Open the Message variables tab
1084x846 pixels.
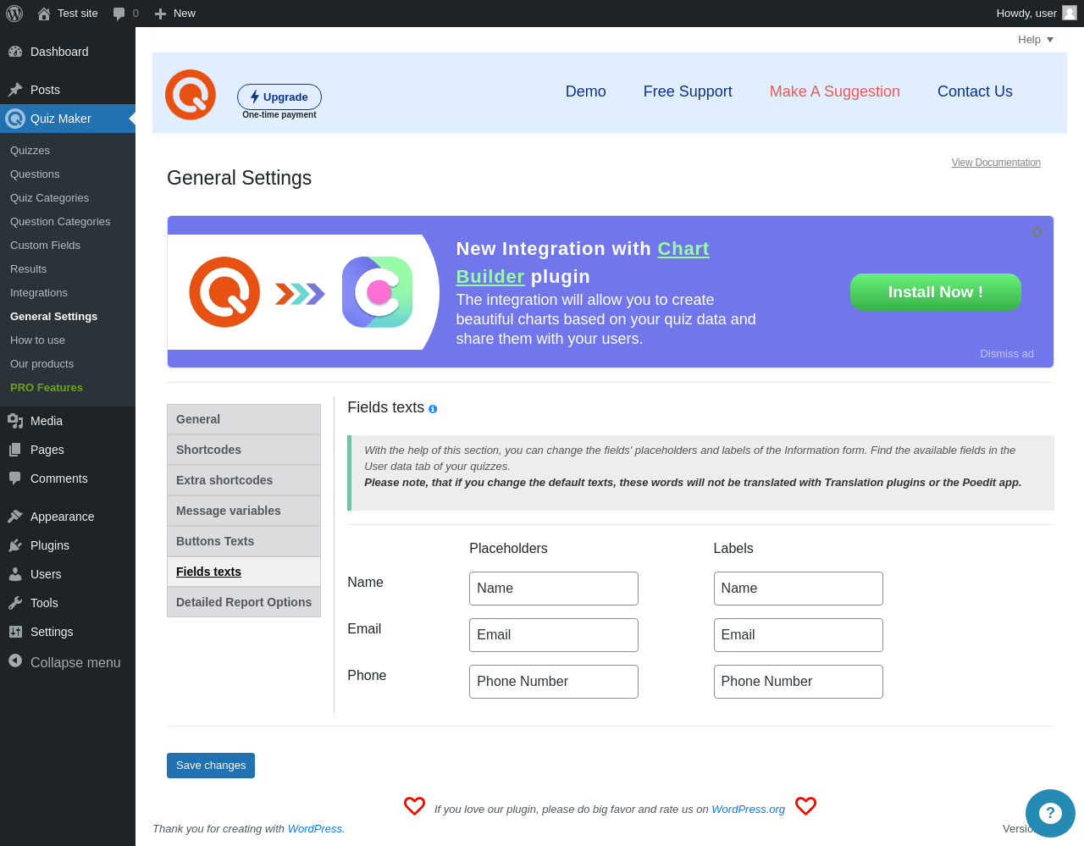pyautogui.click(x=244, y=511)
